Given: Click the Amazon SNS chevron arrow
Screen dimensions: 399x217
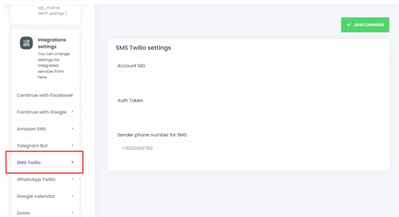Looking at the screenshot, I should point(72,129).
